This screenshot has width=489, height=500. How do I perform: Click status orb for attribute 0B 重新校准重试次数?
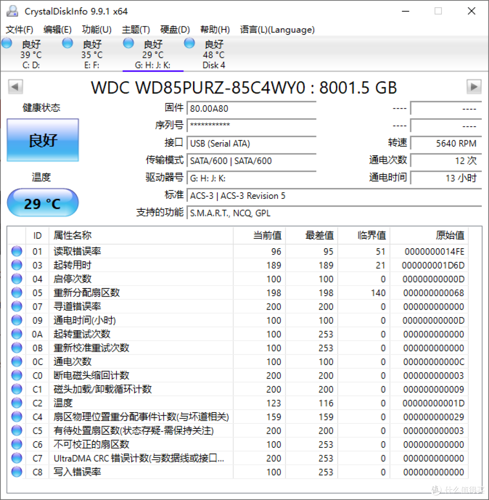click(17, 348)
